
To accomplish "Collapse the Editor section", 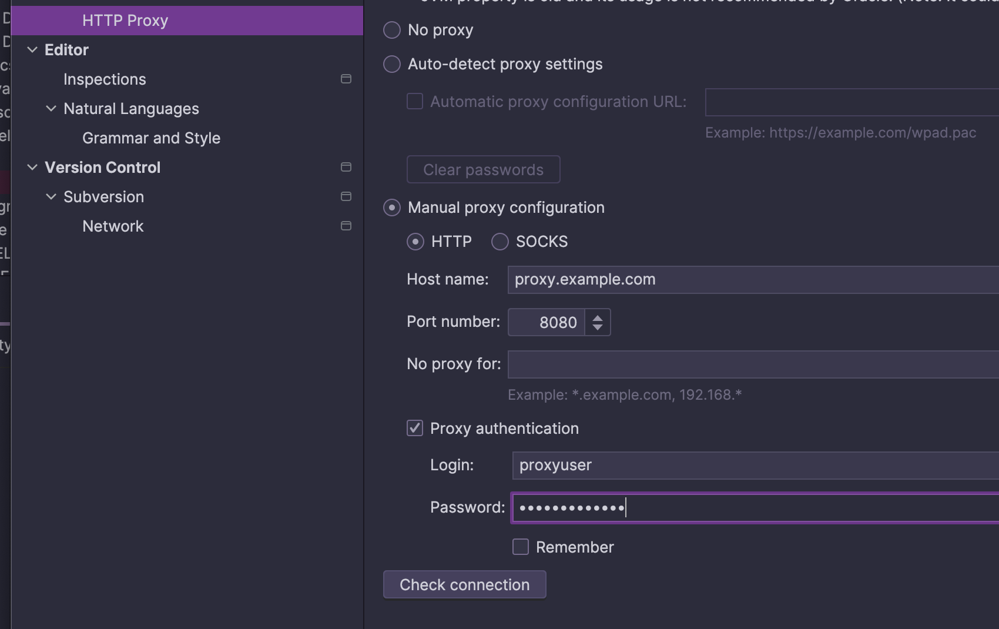I will (32, 50).
